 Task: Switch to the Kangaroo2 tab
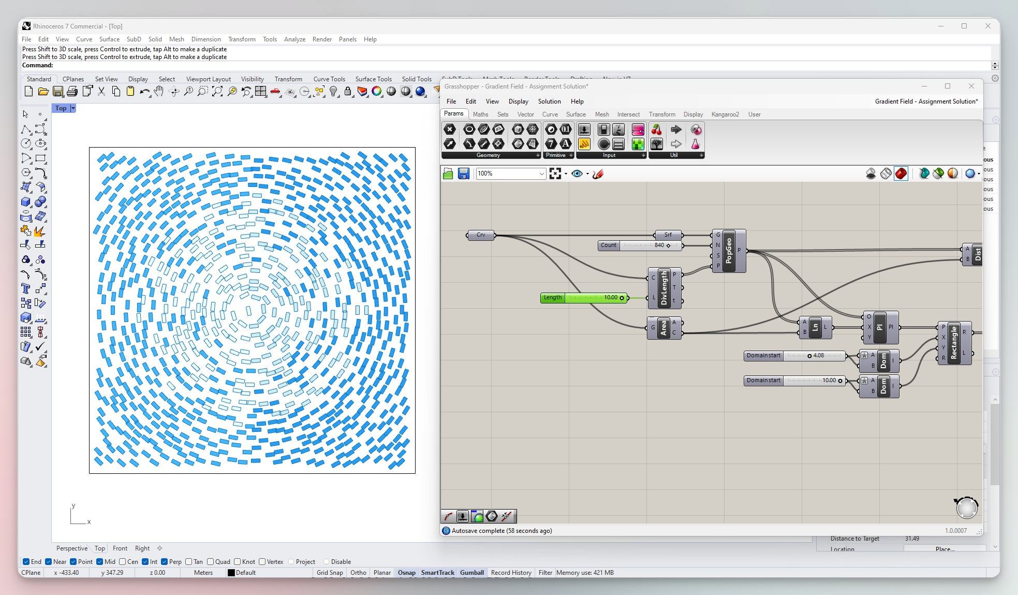pos(725,114)
